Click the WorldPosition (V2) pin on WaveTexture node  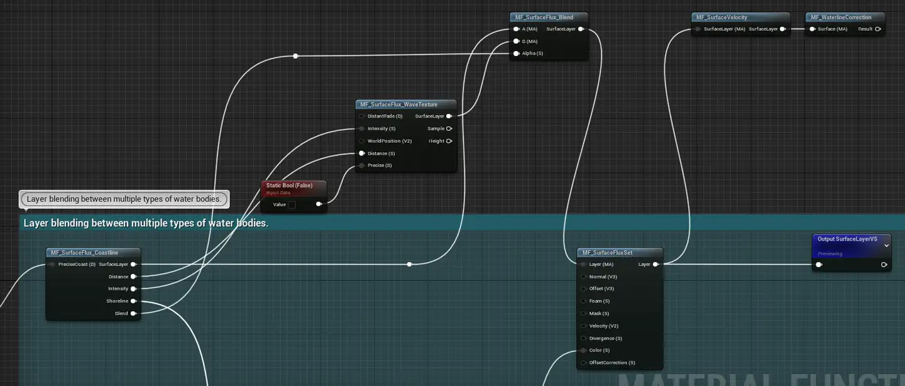362,141
